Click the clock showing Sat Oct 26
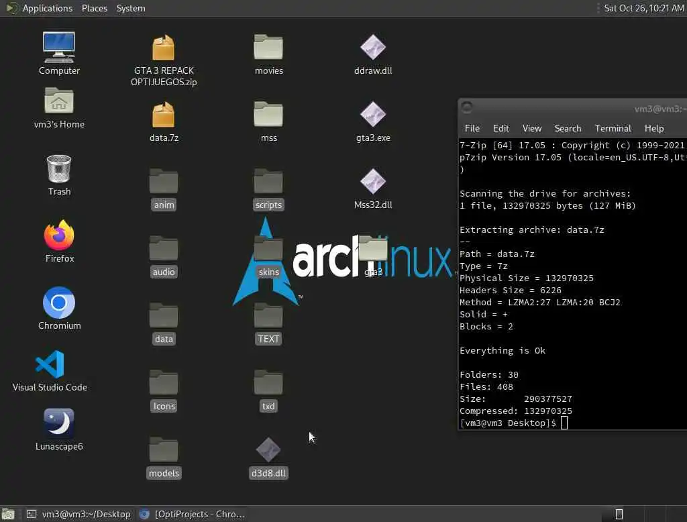Viewport: 687px width, 522px height. click(643, 8)
